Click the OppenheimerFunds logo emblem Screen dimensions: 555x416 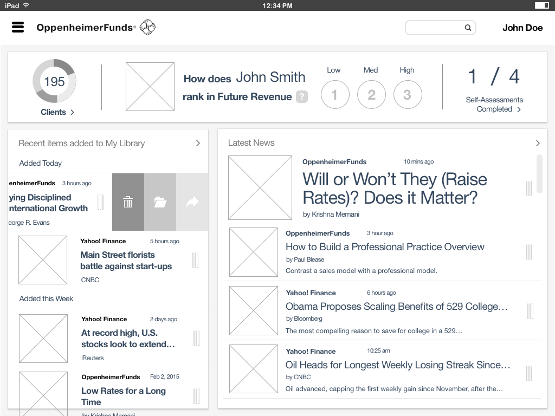click(147, 27)
